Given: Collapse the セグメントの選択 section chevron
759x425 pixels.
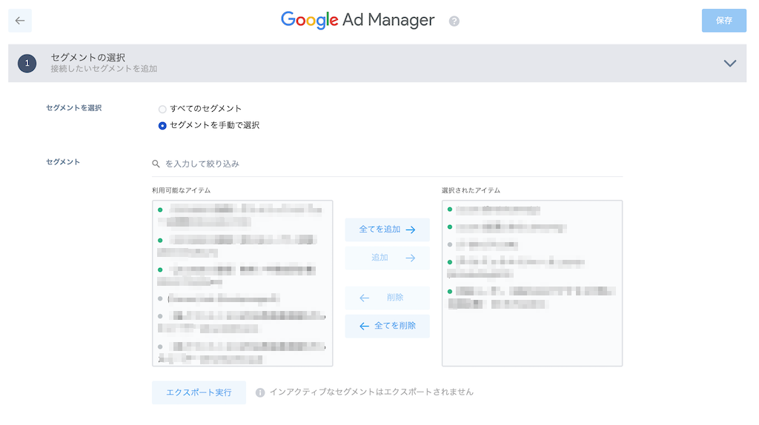Looking at the screenshot, I should click(729, 64).
